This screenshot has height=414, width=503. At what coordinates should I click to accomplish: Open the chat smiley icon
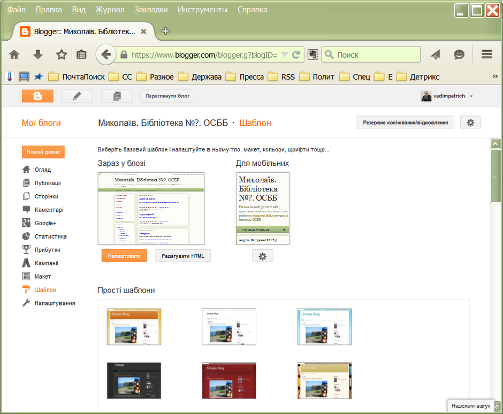pos(459,55)
